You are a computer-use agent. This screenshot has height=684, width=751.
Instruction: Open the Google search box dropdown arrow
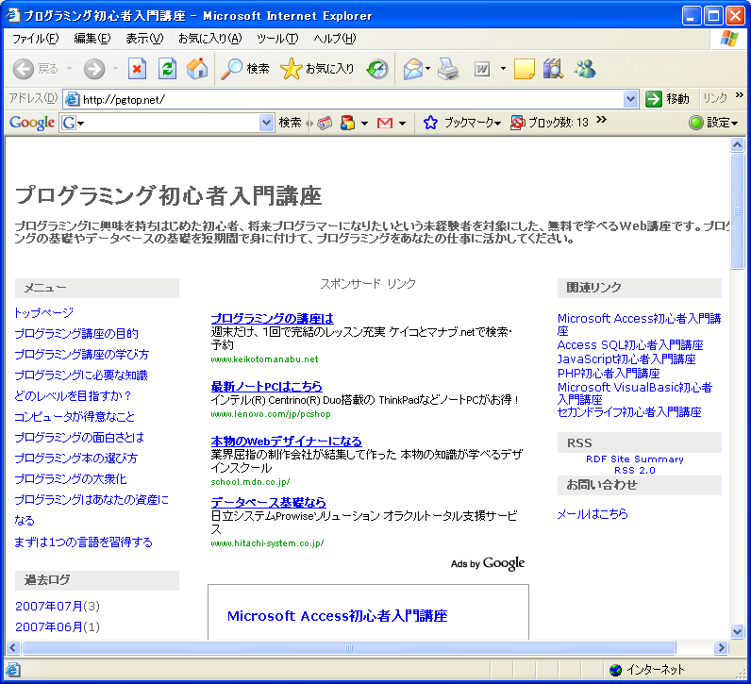coord(266,123)
